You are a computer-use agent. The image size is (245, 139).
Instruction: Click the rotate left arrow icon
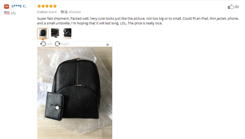[43, 44]
